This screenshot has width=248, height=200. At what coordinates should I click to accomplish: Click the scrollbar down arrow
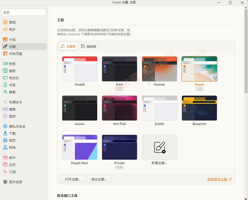pyautogui.click(x=246, y=199)
